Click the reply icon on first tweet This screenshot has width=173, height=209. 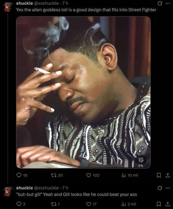pyautogui.click(x=19, y=175)
